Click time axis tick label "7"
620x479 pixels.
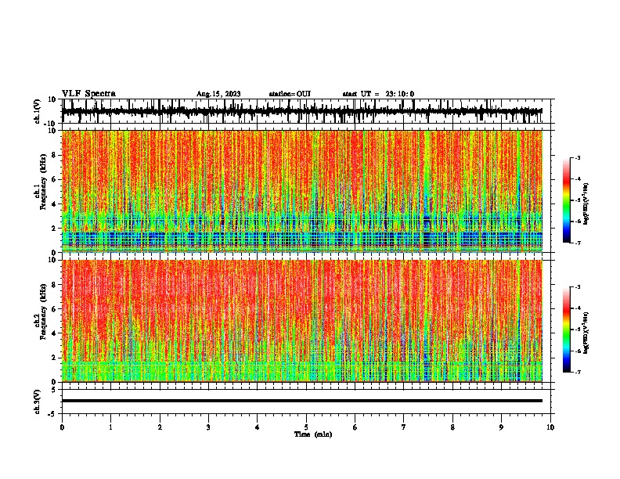[x=404, y=427]
